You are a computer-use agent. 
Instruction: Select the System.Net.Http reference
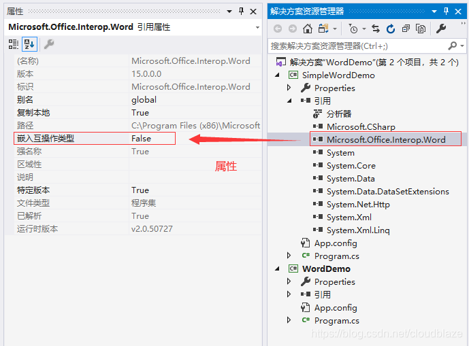pyautogui.click(x=358, y=205)
